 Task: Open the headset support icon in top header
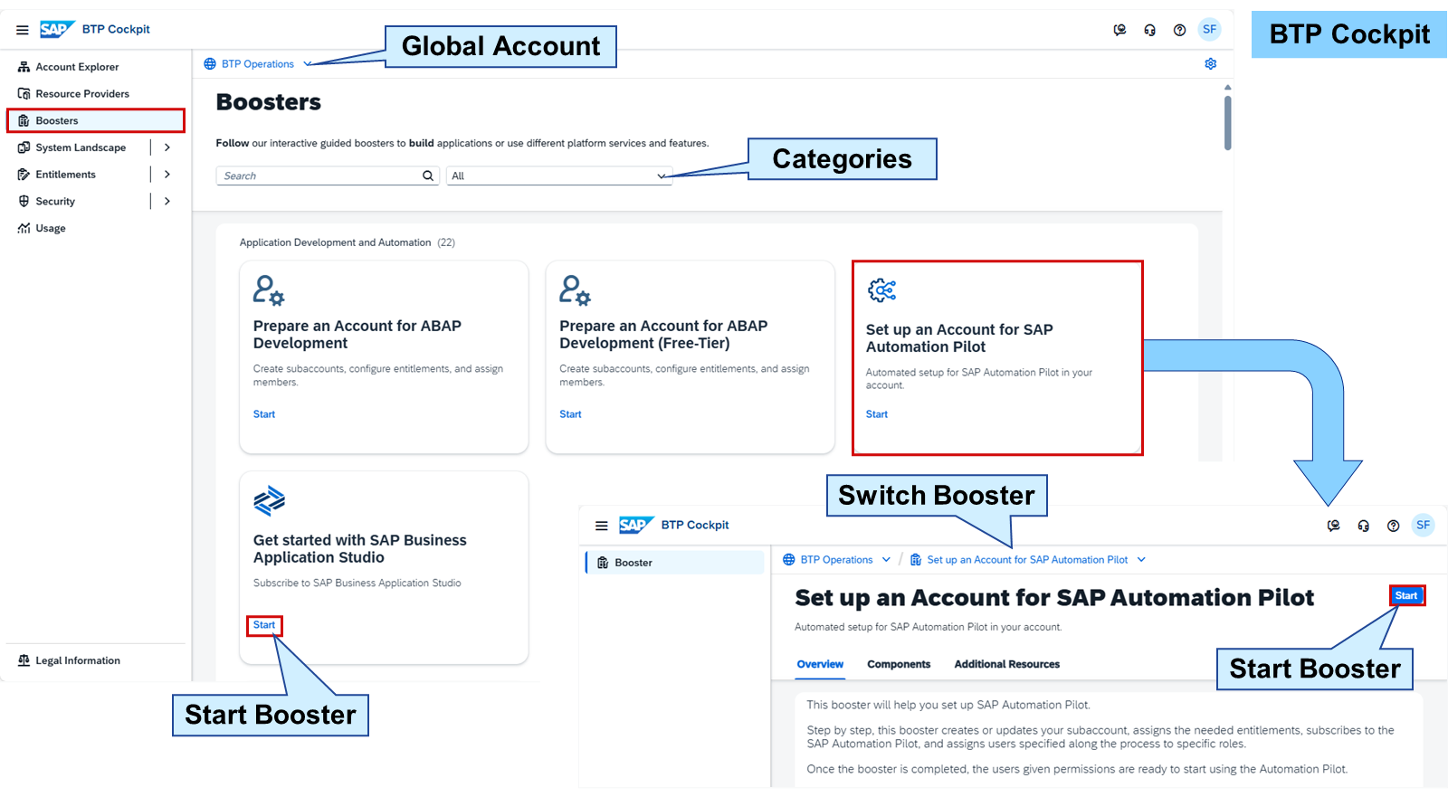[1149, 30]
